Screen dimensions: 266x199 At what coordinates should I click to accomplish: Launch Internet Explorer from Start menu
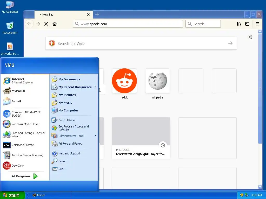pos(25,81)
